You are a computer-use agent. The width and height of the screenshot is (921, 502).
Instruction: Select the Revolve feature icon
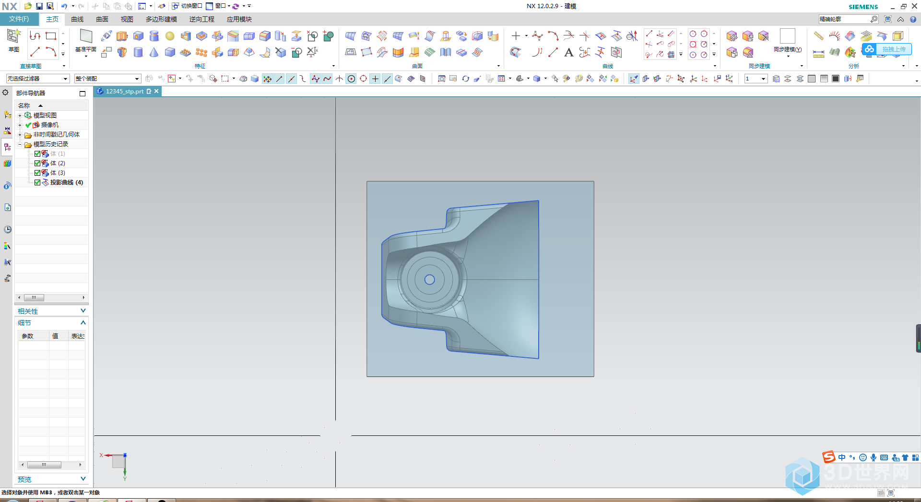tap(122, 52)
